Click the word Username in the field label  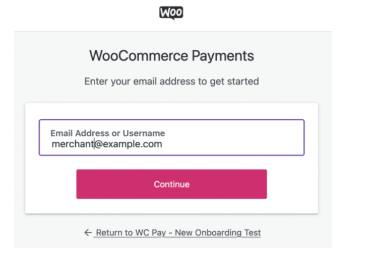point(144,133)
